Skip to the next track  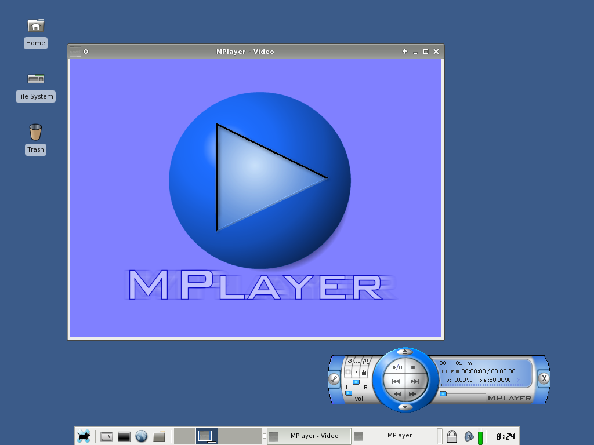[x=415, y=381]
